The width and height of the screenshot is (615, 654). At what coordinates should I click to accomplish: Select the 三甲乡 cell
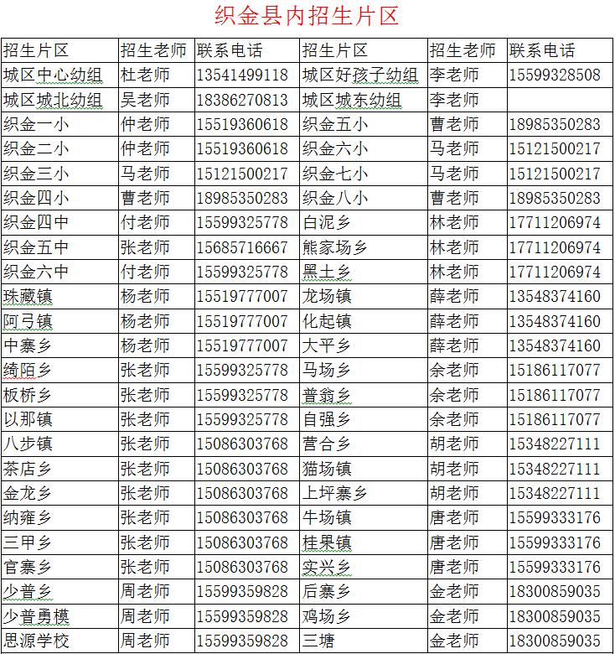pos(60,542)
